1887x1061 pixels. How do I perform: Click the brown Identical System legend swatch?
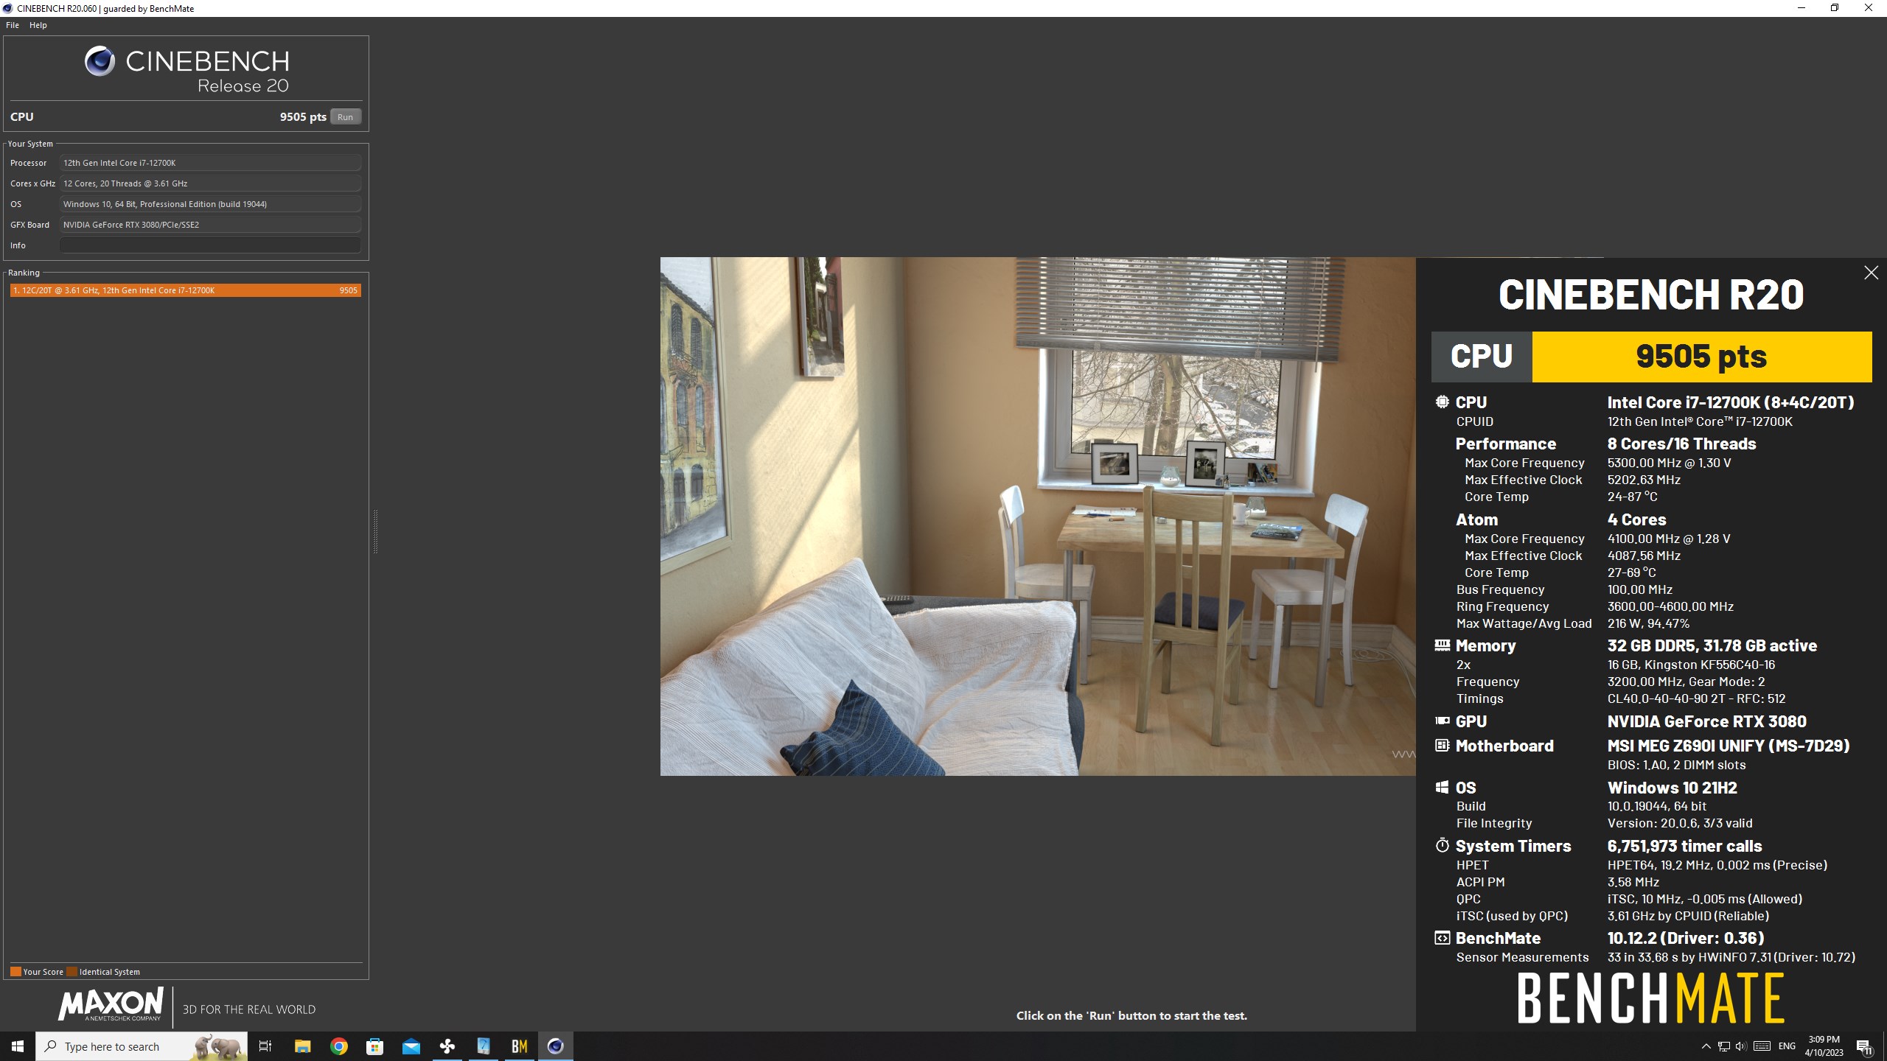click(x=71, y=971)
